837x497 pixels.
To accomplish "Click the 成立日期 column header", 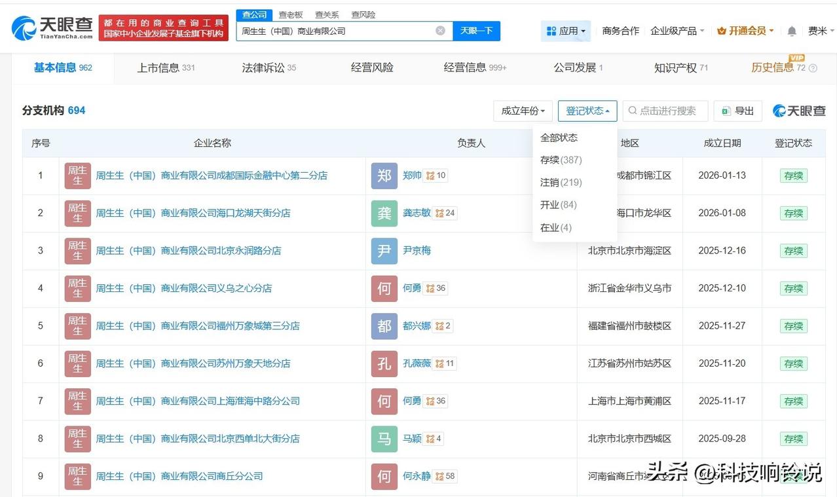I will tap(722, 143).
